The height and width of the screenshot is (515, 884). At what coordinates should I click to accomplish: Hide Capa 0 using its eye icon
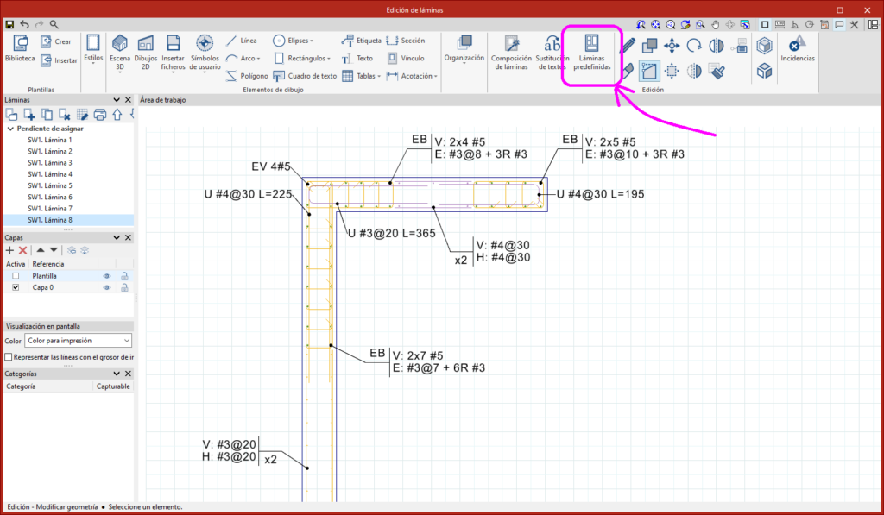click(108, 287)
